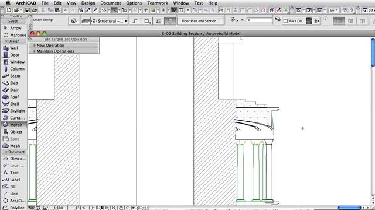Toggle the second book-shaped geometry method button
Viewport: 375px width, 210px height.
tap(350, 21)
